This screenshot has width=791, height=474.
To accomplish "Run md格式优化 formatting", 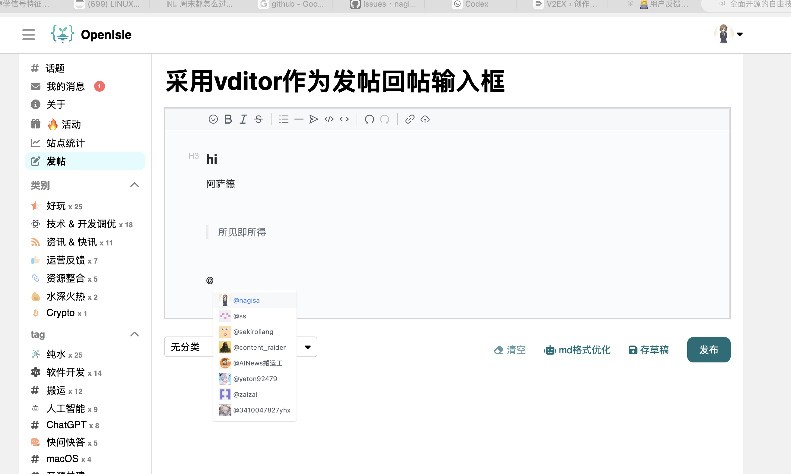I will coord(577,350).
